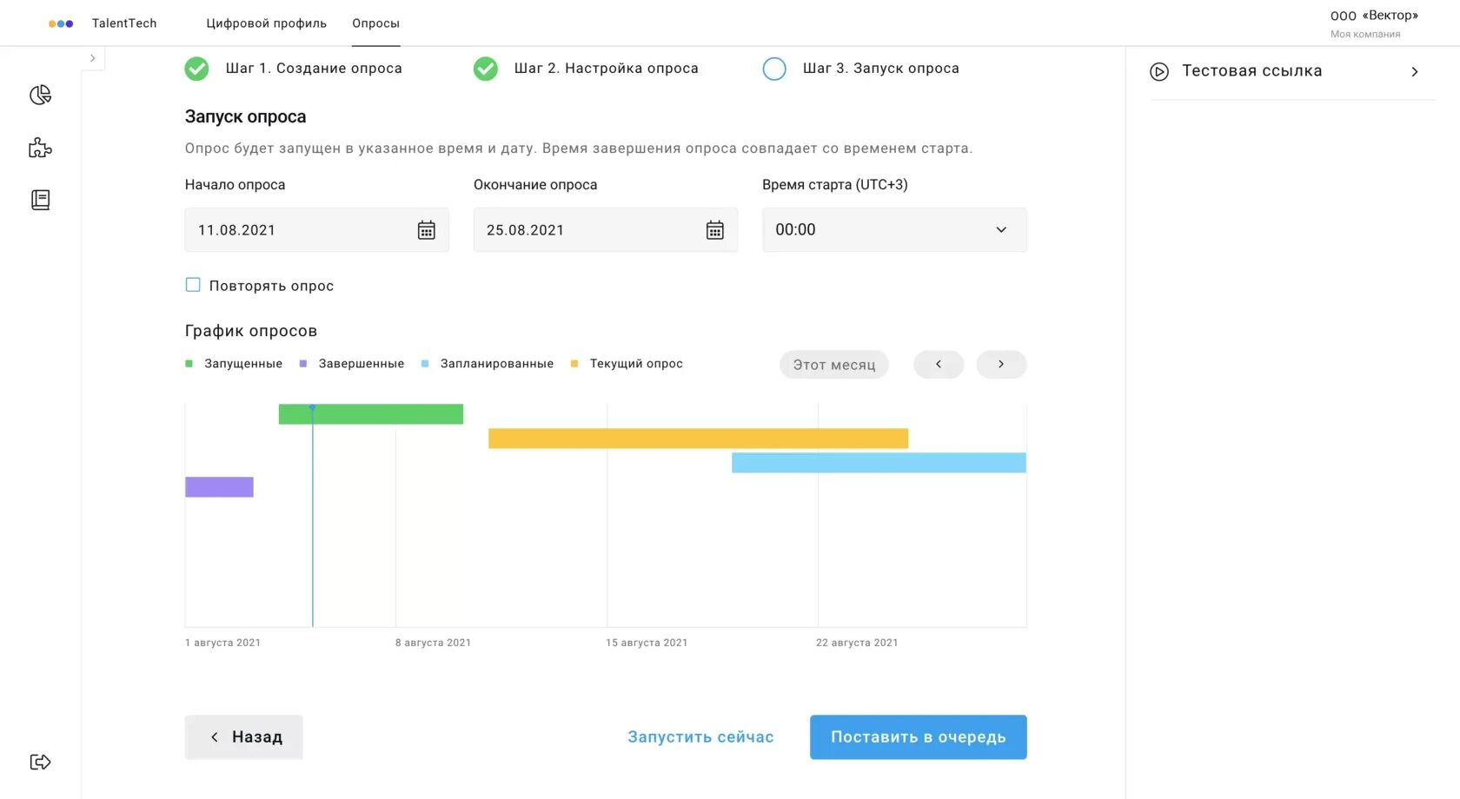Toggle the Текущий опрос legend item

(627, 364)
